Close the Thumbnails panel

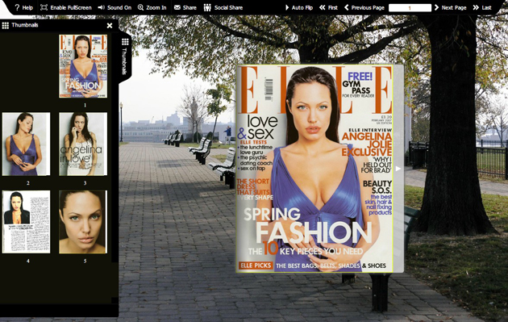point(110,25)
